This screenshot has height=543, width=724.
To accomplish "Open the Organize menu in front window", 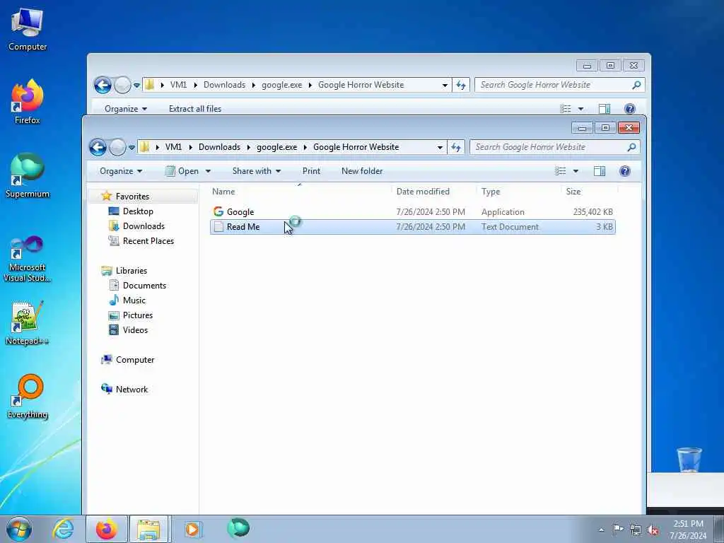I will 121,171.
